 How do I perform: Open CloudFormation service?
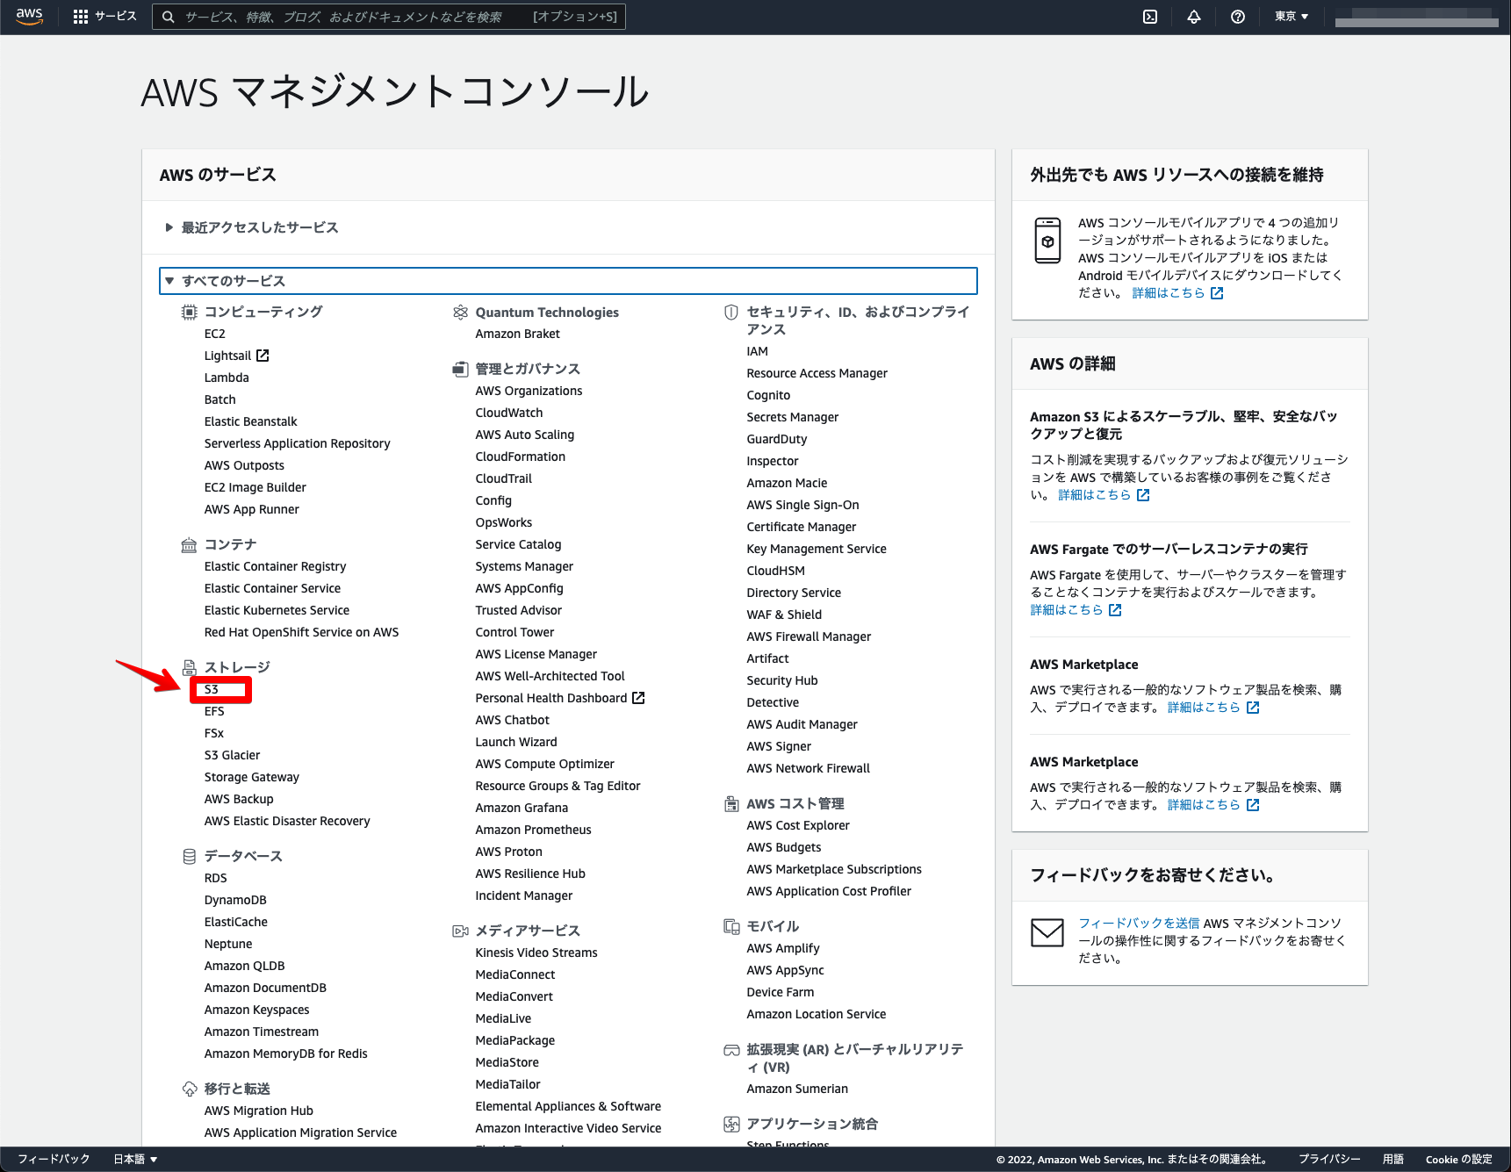[521, 457]
